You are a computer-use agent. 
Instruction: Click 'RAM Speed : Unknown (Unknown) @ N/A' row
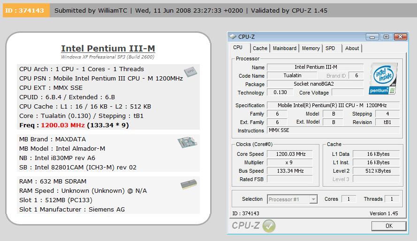pyautogui.click(x=83, y=191)
